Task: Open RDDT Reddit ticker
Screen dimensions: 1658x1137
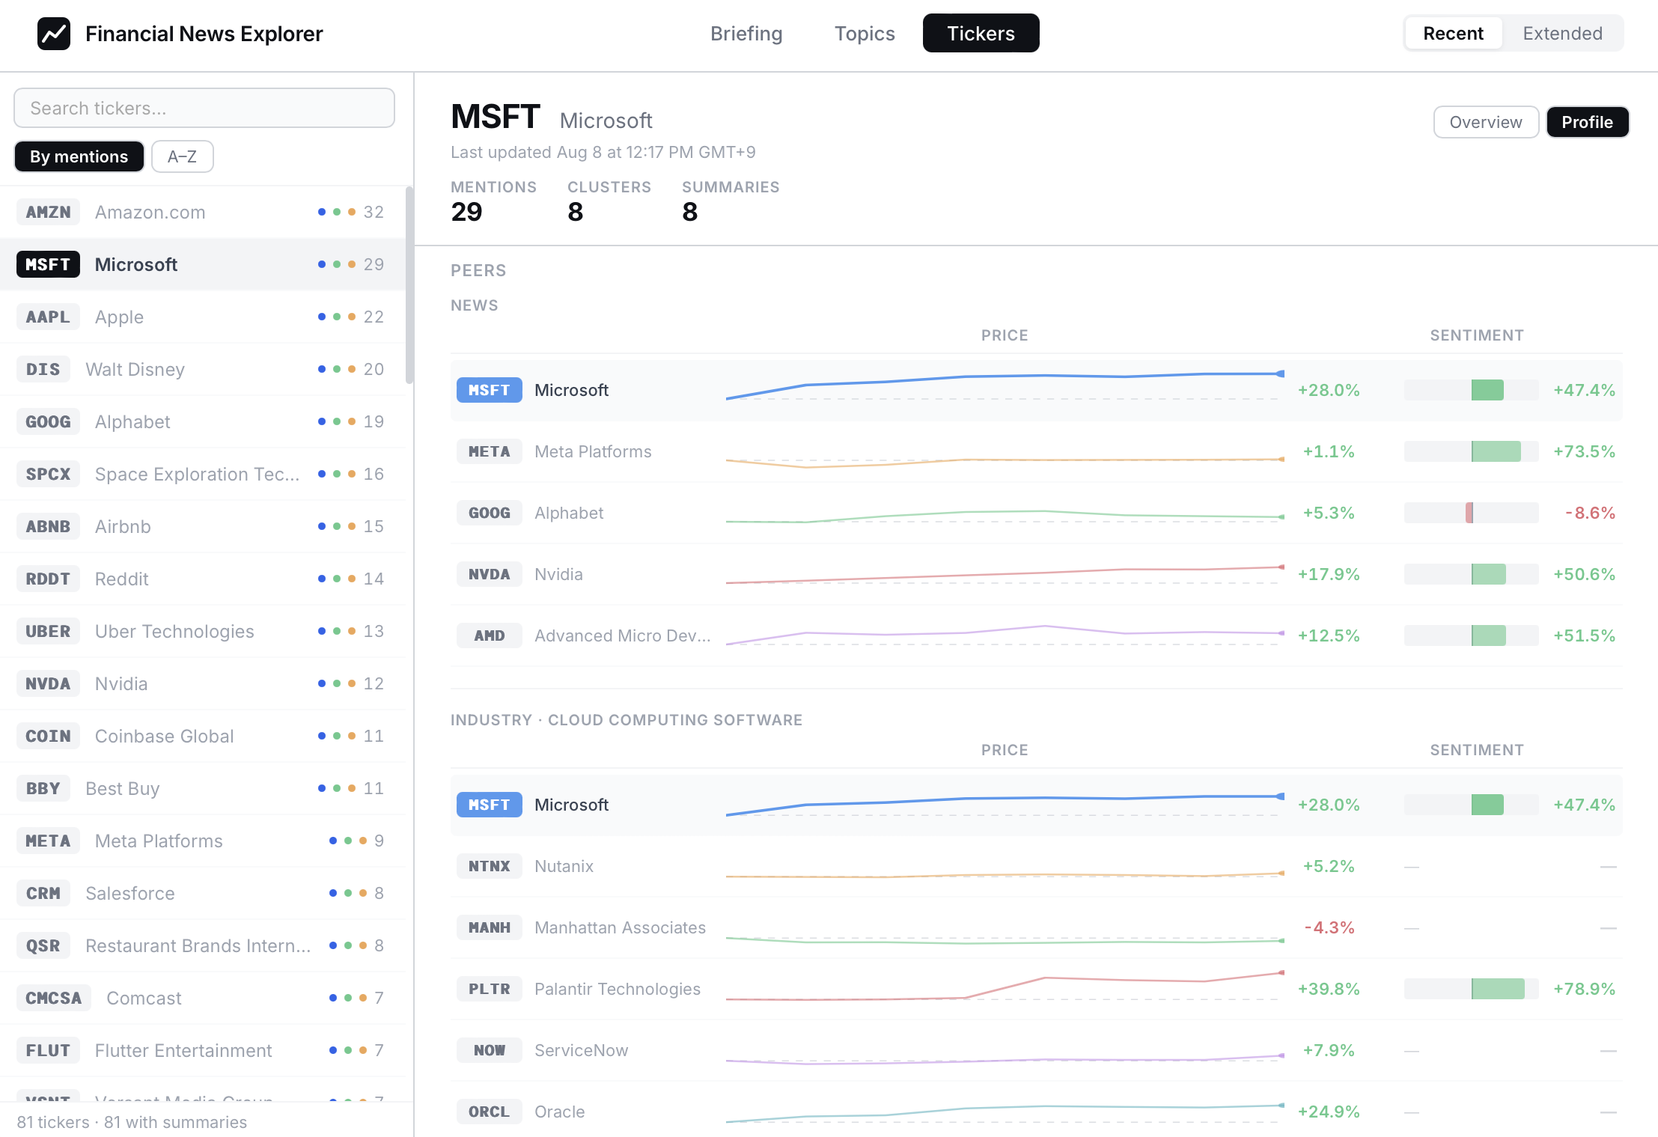Action: tap(203, 579)
